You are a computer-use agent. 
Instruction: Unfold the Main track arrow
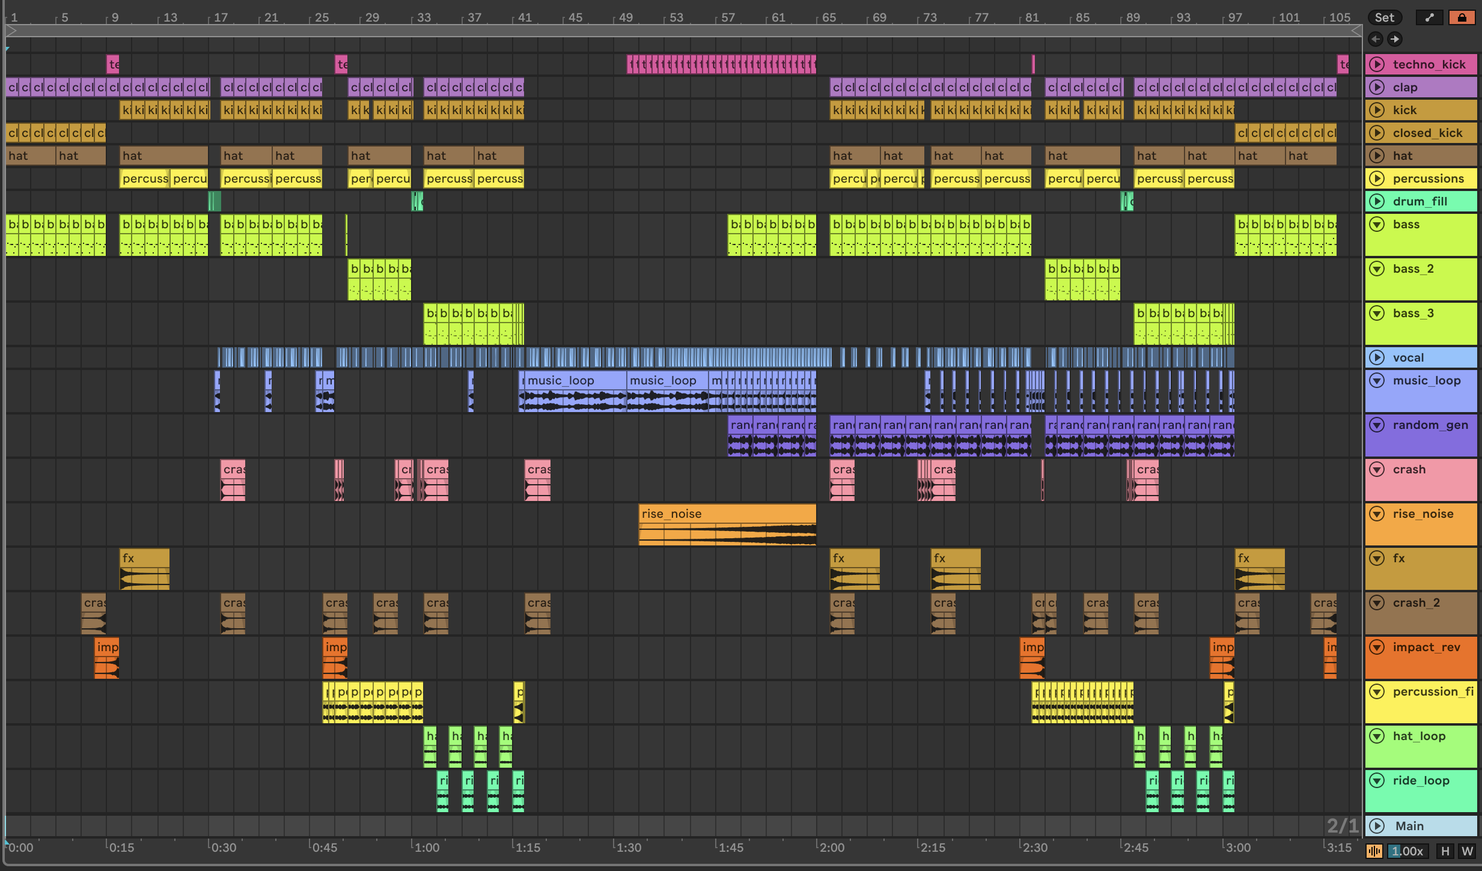tap(1377, 826)
